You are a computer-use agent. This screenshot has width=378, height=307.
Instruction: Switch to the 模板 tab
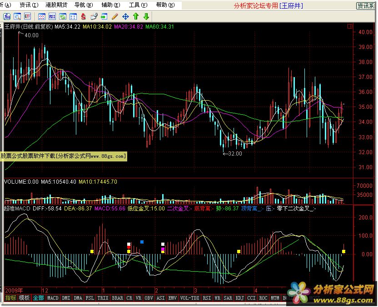(24, 298)
